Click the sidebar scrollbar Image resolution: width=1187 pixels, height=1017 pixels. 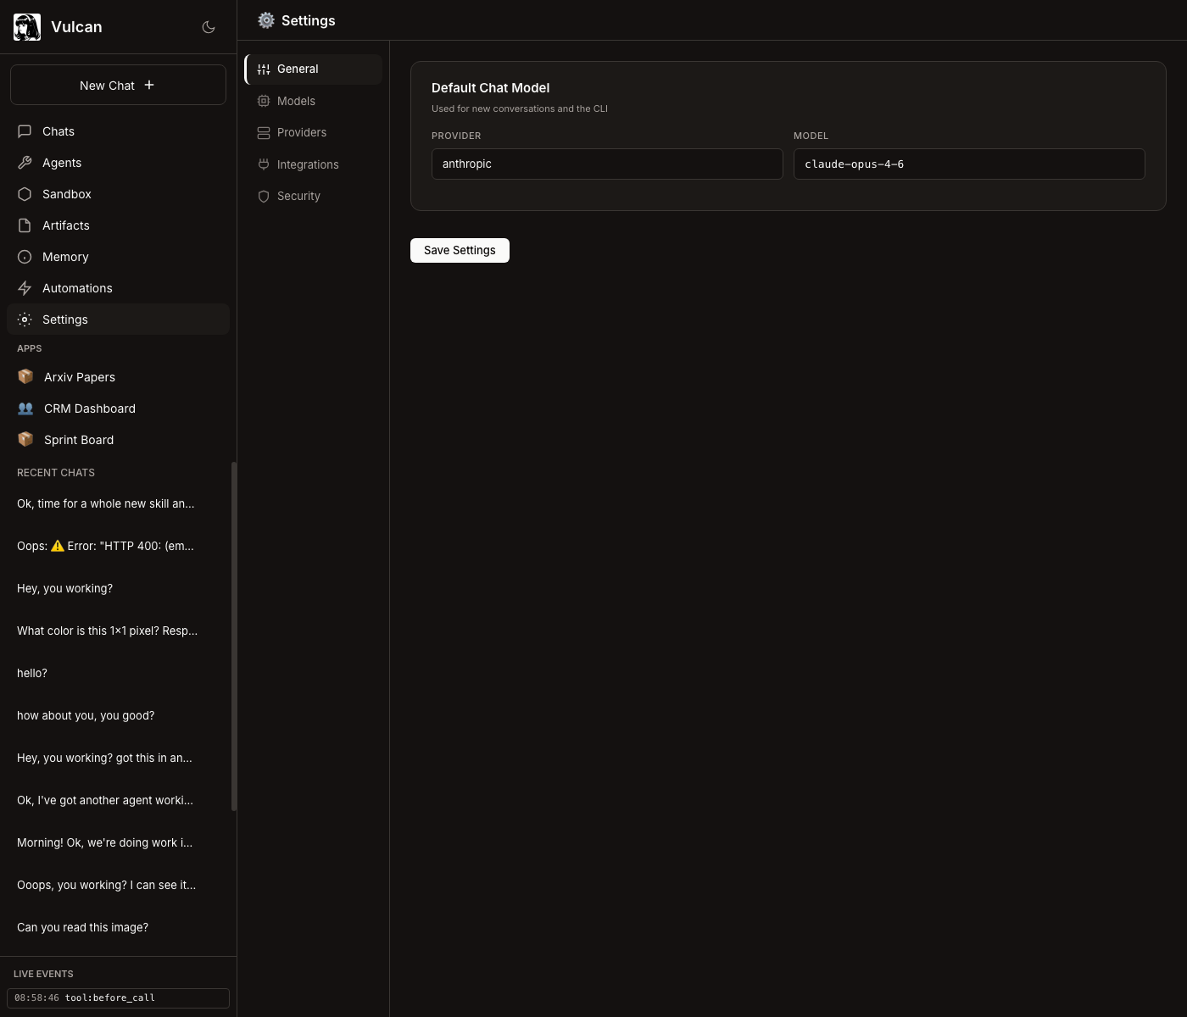point(234,636)
